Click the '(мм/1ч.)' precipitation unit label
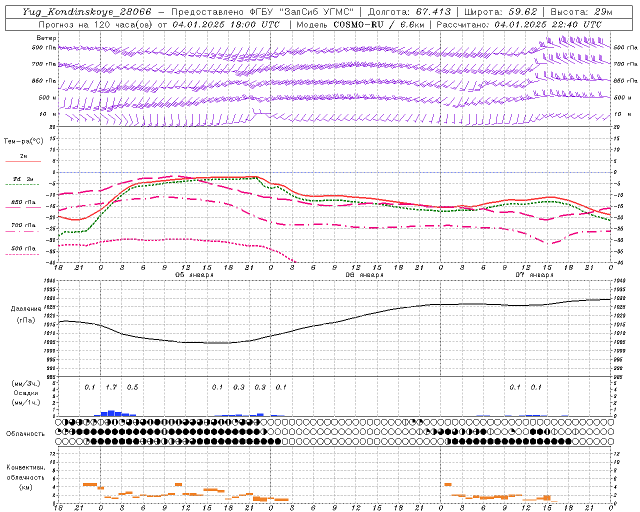This screenshot has height=512, width=640. 26,402
